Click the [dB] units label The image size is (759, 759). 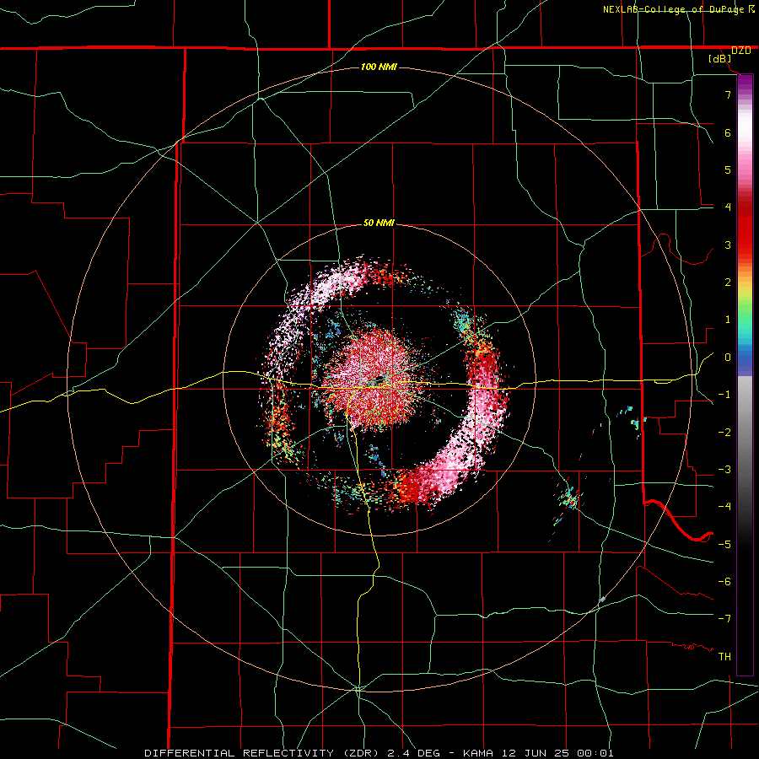click(x=720, y=59)
